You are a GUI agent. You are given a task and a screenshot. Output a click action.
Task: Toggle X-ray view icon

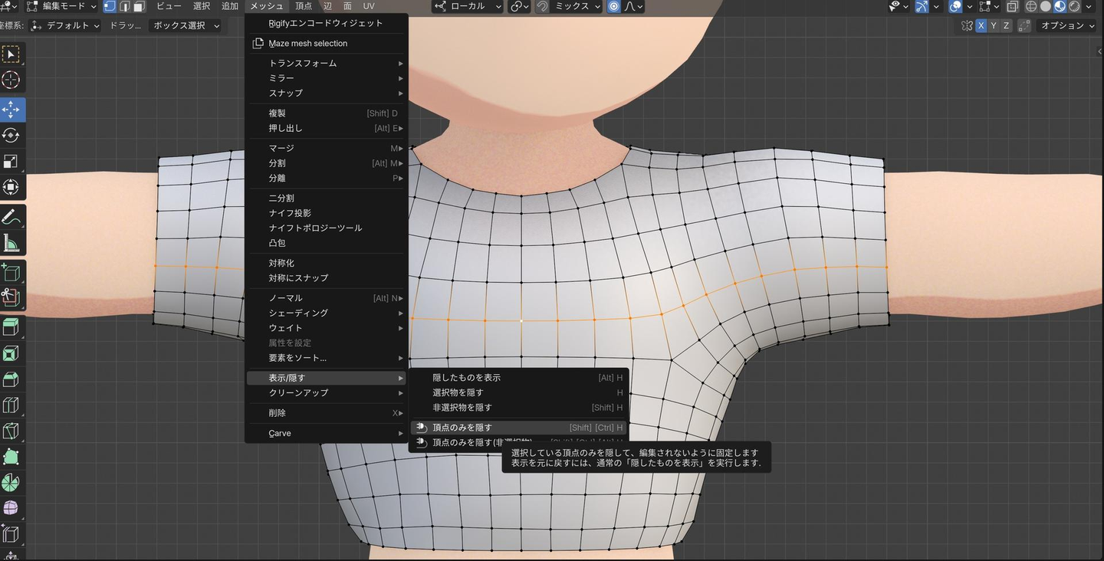1013,6
